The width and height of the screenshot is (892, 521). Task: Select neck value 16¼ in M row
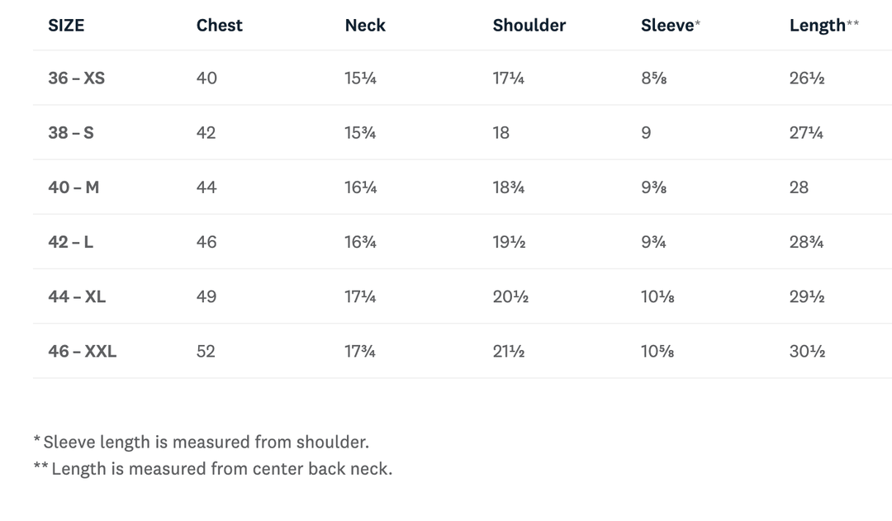[361, 187]
